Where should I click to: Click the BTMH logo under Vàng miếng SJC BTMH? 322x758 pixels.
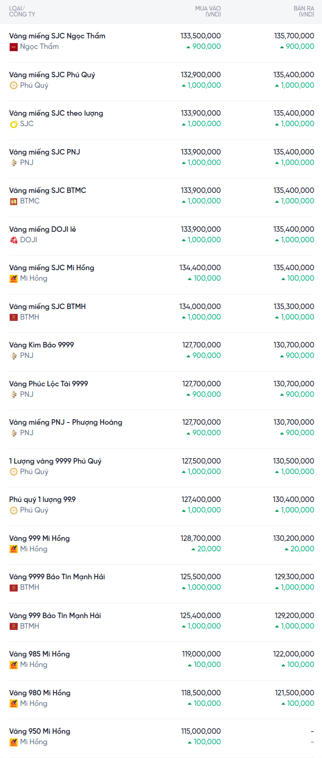pyautogui.click(x=14, y=317)
